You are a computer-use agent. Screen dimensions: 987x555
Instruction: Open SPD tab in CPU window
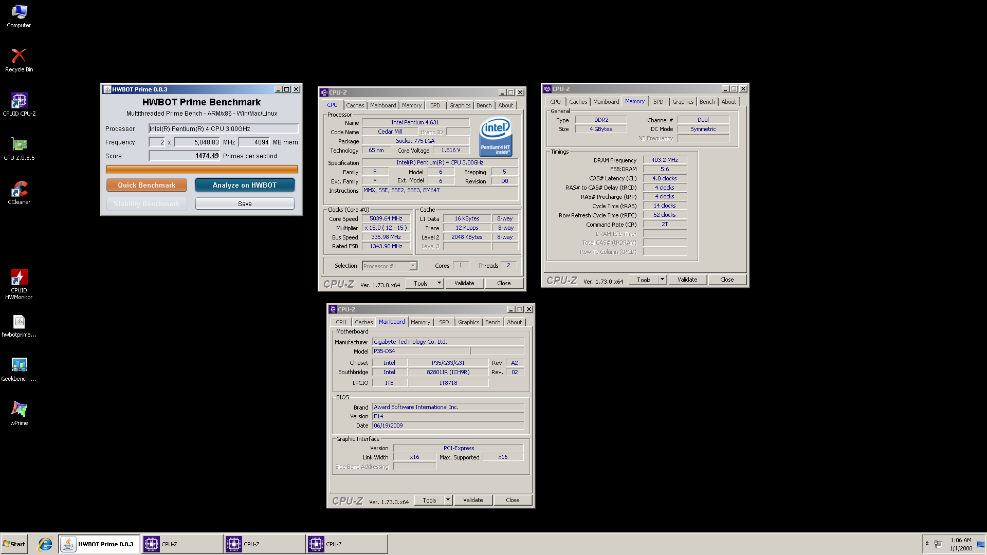click(x=435, y=105)
